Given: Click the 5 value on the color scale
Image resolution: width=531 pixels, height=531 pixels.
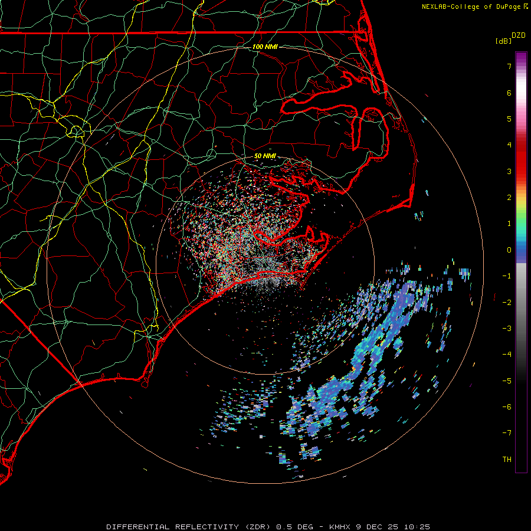Looking at the screenshot, I should pyautogui.click(x=509, y=119).
